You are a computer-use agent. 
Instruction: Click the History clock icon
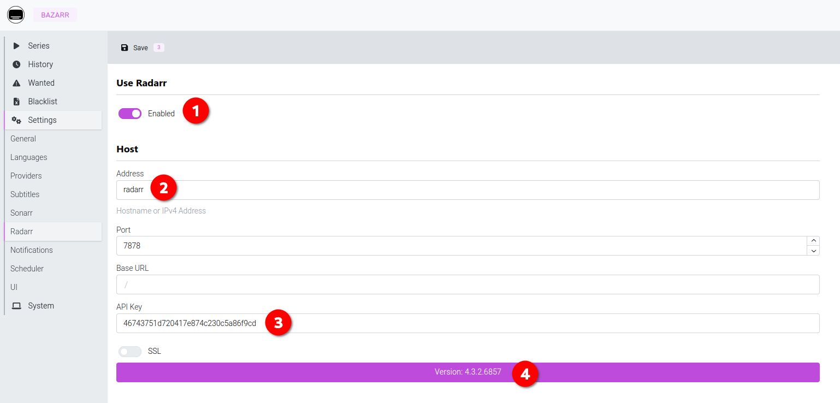pos(16,64)
